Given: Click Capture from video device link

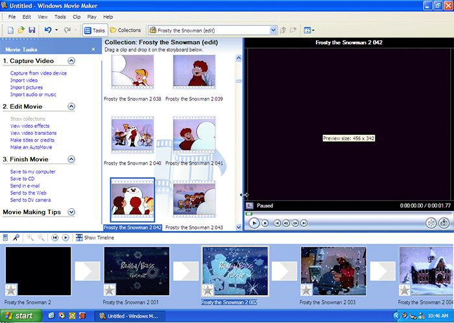Looking at the screenshot, I should coord(38,73).
